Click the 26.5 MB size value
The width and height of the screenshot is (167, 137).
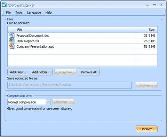coord(150,41)
